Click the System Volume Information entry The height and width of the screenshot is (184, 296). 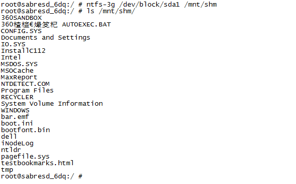[52, 104]
